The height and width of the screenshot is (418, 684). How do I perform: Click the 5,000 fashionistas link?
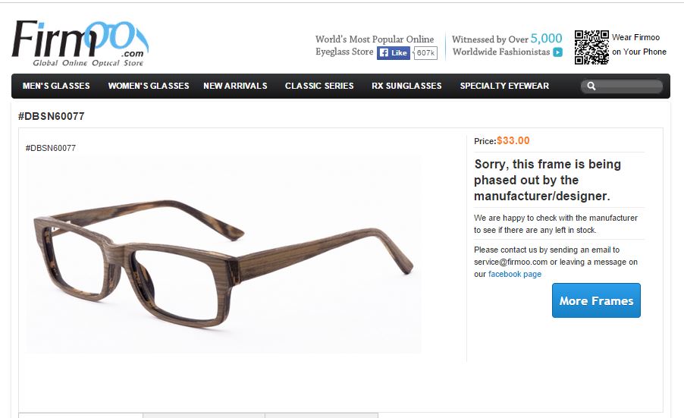coord(546,39)
